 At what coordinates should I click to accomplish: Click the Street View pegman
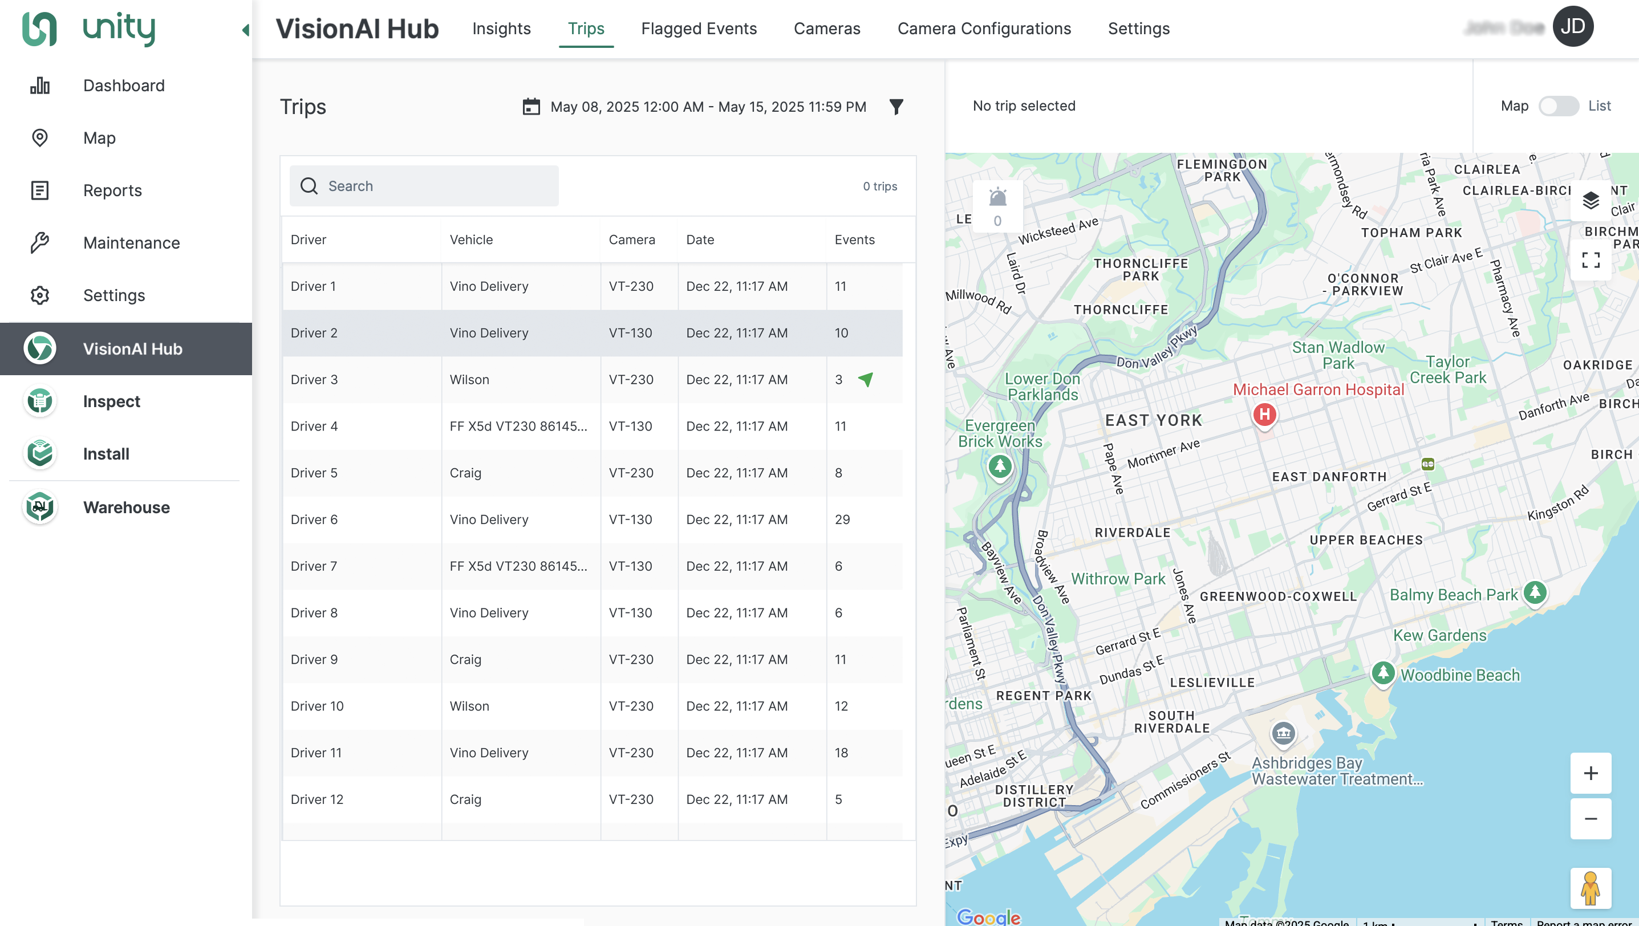(1590, 888)
